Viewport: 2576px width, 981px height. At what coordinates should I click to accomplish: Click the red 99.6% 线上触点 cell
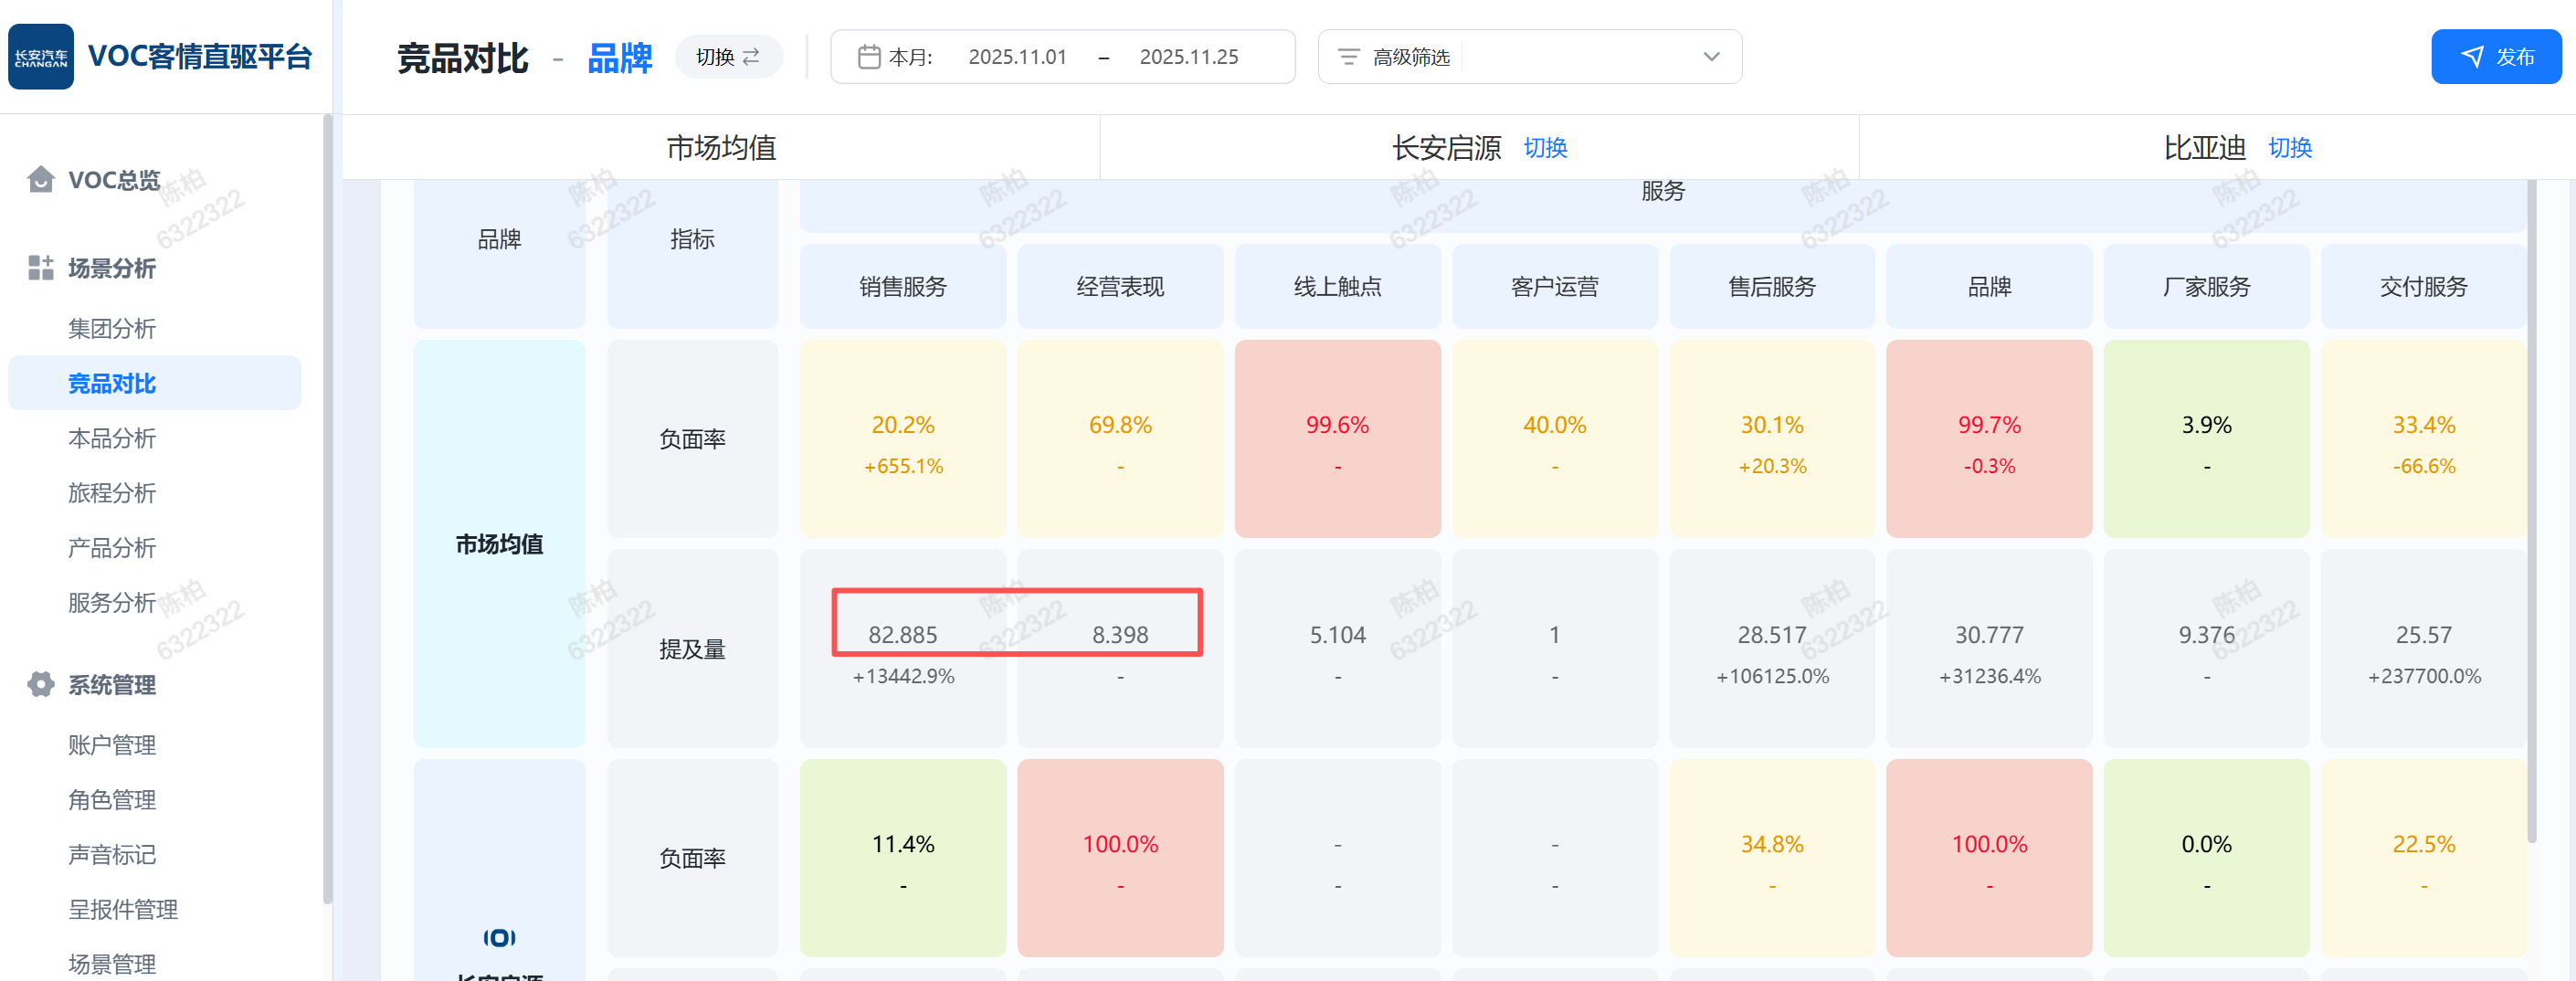click(x=1337, y=438)
